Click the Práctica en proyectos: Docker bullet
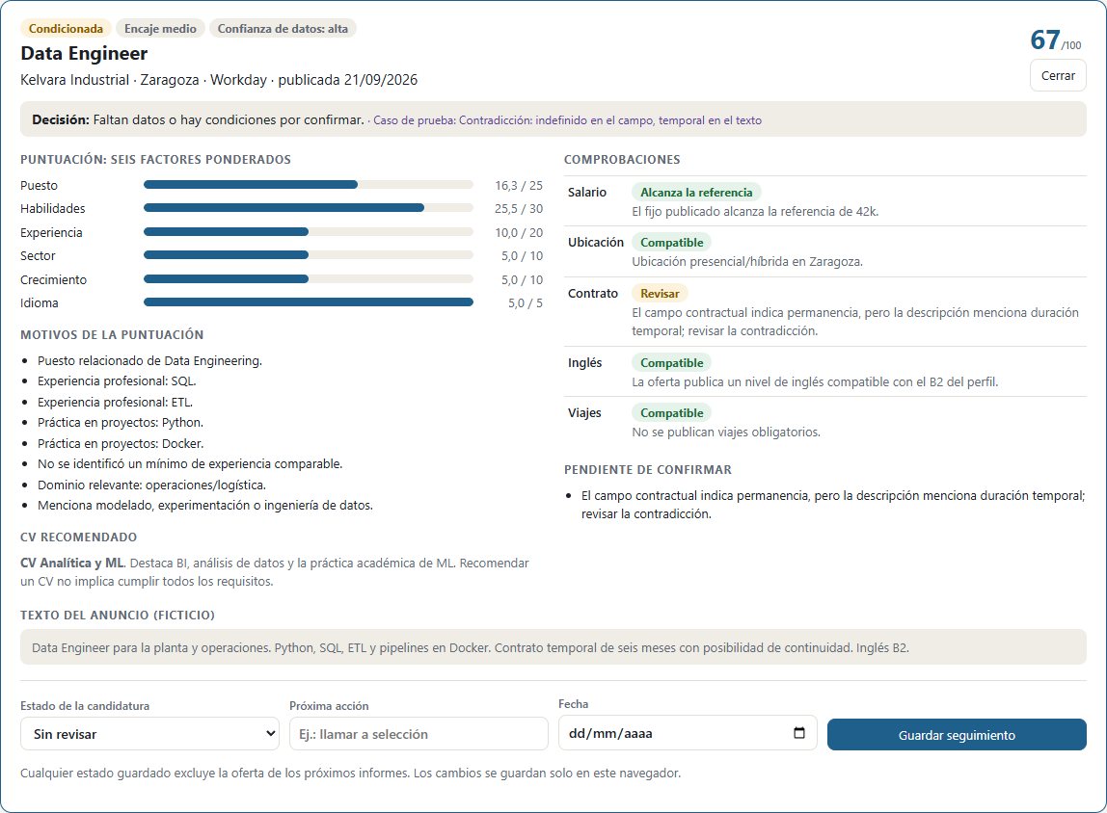 (x=121, y=443)
